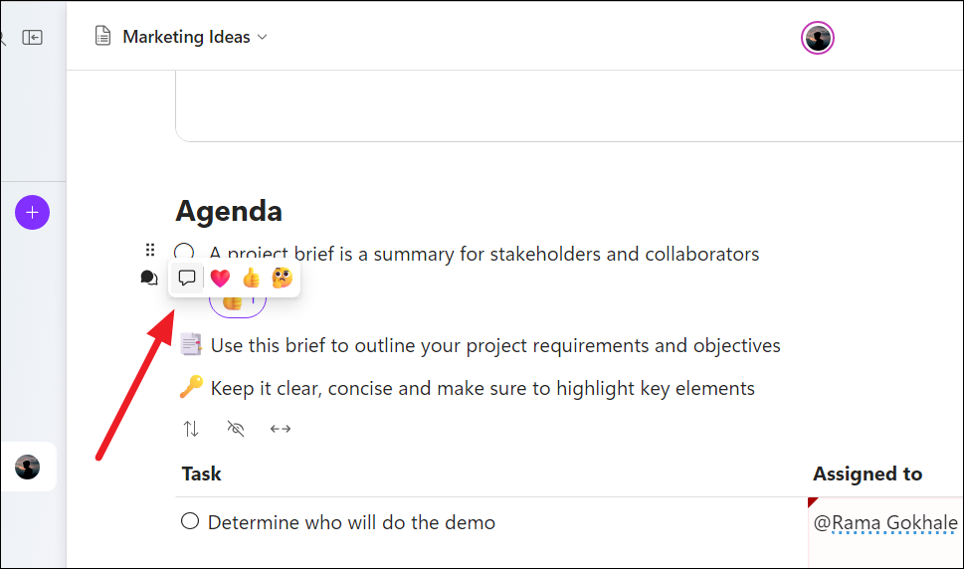Viewport: 964px width, 569px height.
Task: Click the comments thread icon beside the agenda item
Action: [149, 279]
